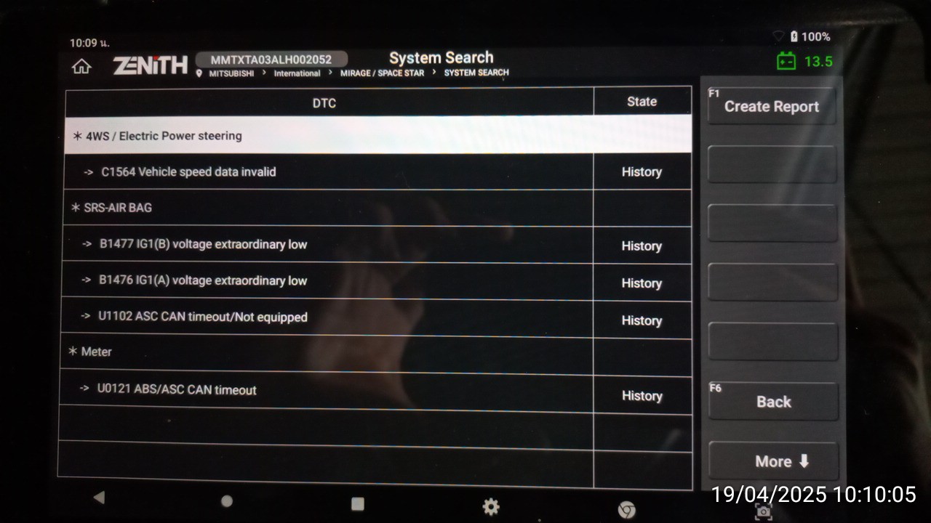Launch Chrome from navigation bar
The width and height of the screenshot is (931, 523).
(x=626, y=510)
